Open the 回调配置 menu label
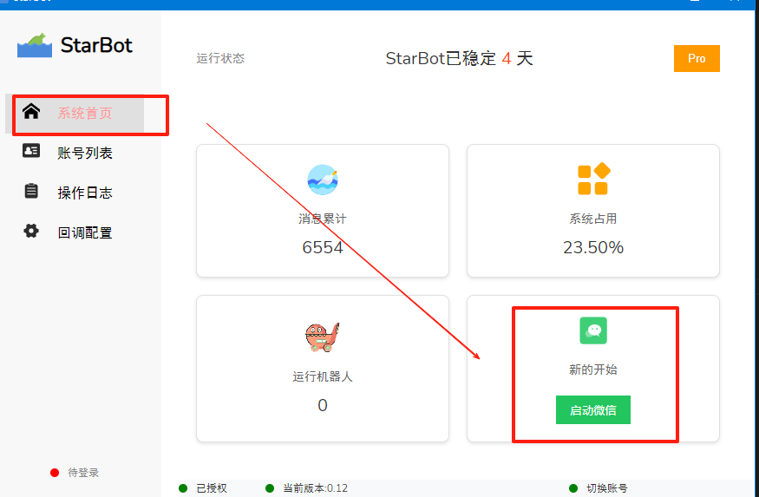The width and height of the screenshot is (759, 497). pos(84,233)
